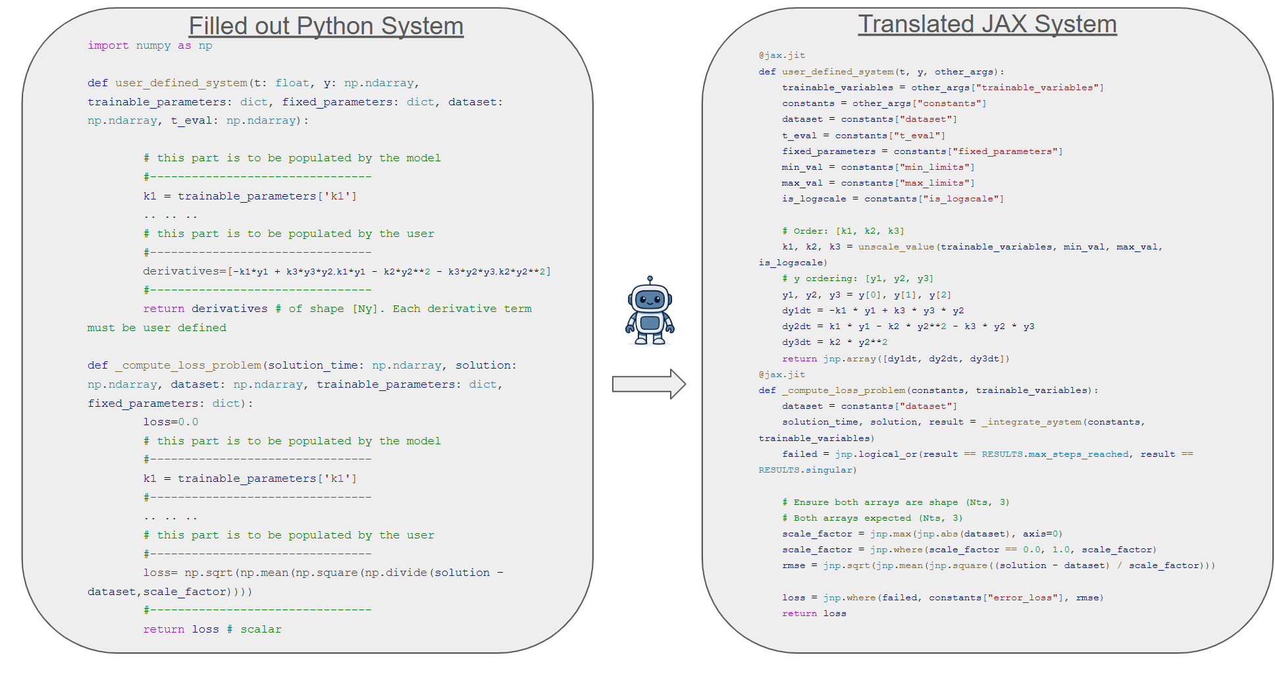This screenshot has width=1275, height=676.
Task: Click the "# Order: [k1, k2, k3]" comment
Action: (843, 231)
